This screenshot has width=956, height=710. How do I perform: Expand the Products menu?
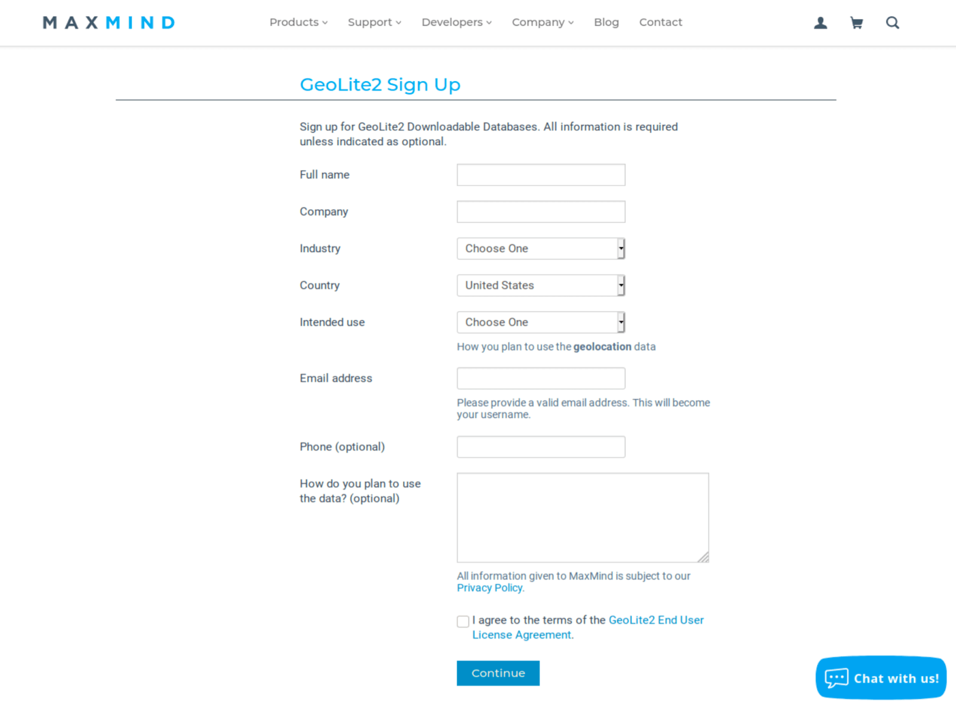(298, 22)
